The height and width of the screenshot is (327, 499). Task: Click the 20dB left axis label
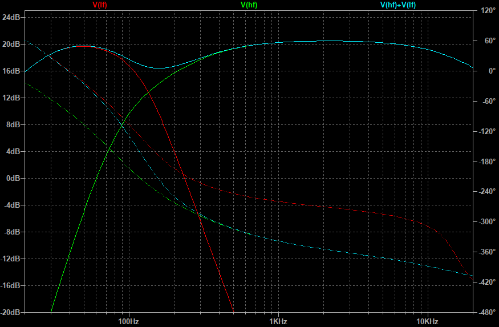[x=11, y=44]
